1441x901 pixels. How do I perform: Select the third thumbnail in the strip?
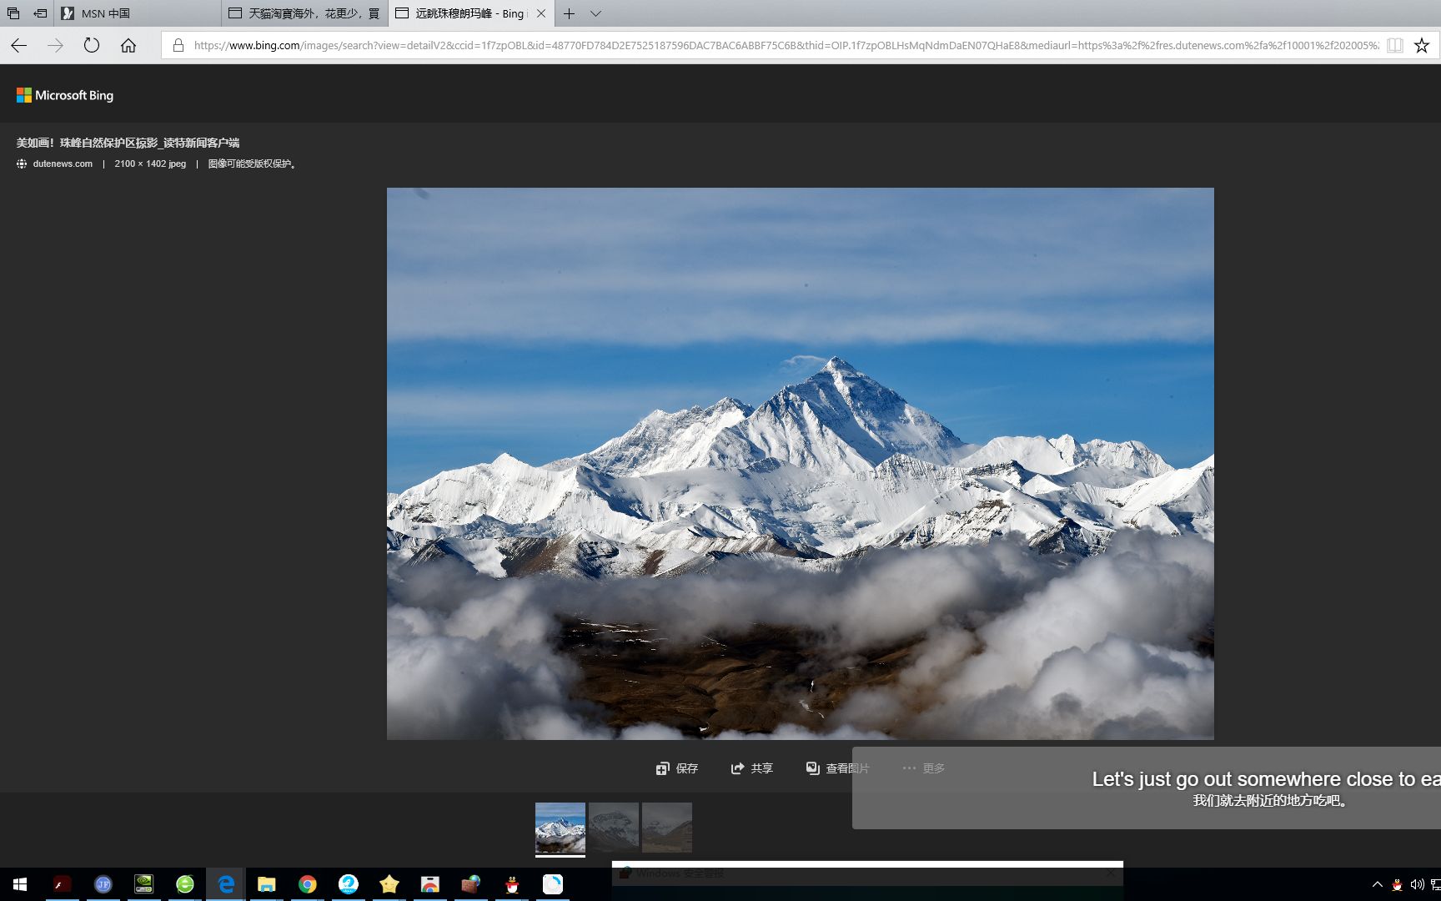pos(666,828)
